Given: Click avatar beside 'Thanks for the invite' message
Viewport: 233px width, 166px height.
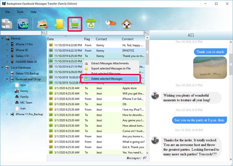Looking at the screenshot, I should (x=155, y=140).
